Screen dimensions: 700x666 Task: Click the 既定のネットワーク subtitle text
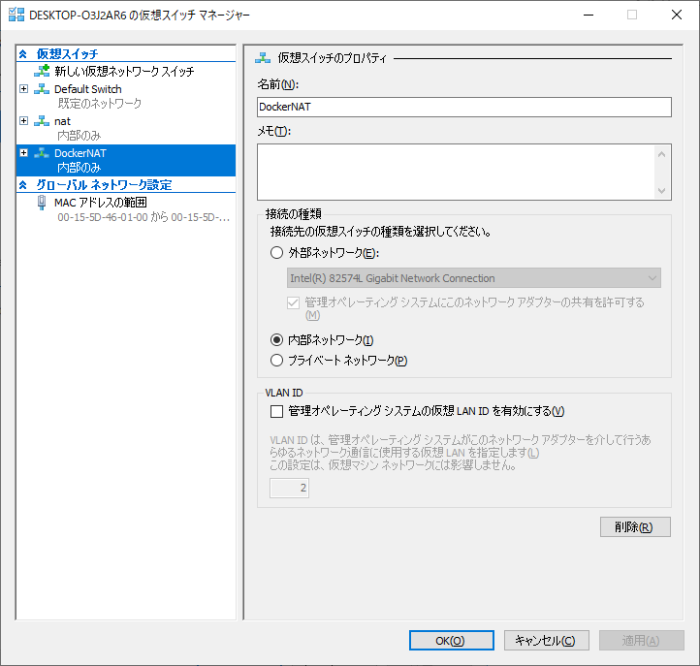100,104
